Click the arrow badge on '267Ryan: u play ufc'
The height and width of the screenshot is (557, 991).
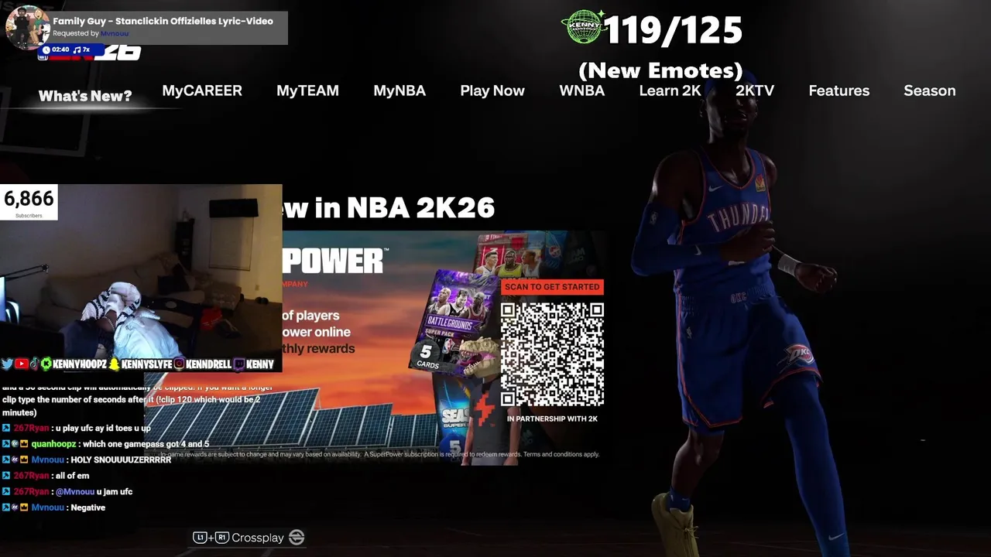click(6, 428)
